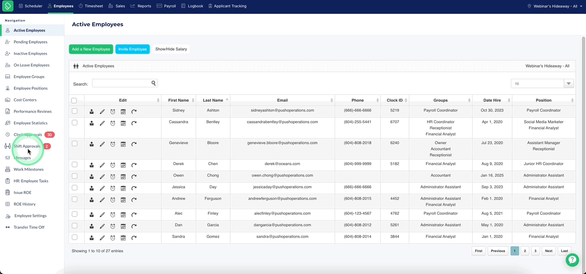The height and width of the screenshot is (274, 586).
Task: Click the pencil edit icon for Jessica Day
Action: tap(102, 188)
